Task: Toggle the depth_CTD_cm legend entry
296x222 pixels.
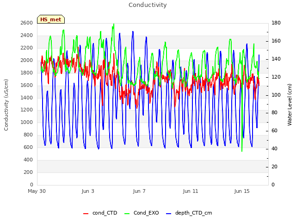Action: pyautogui.click(x=189, y=213)
